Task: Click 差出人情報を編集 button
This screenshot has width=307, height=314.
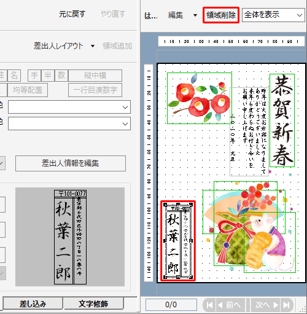Action: click(71, 163)
